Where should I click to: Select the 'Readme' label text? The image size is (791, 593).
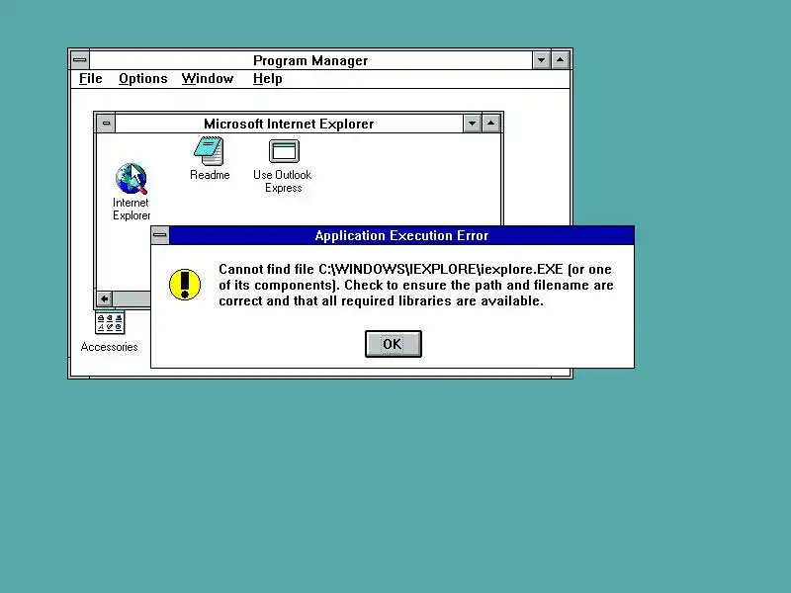pyautogui.click(x=210, y=175)
